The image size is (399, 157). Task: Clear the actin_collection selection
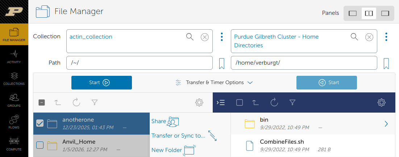(x=205, y=37)
